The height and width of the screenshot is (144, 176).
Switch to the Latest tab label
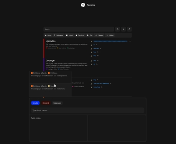(x=71, y=35)
